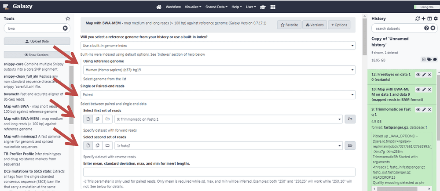Browse datasets for second set of reads
The width and height of the screenshot is (440, 191).
pos(350,146)
